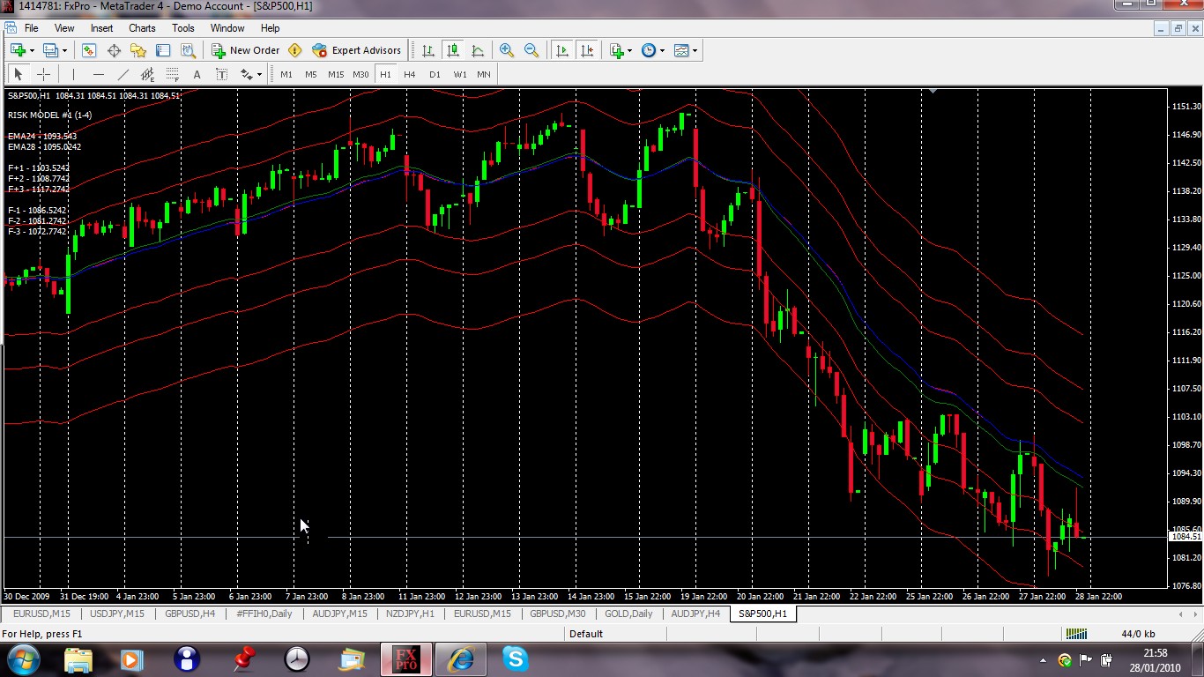This screenshot has height=677, width=1204.
Task: Click the 44/0 kb connection status
Action: [1138, 634]
